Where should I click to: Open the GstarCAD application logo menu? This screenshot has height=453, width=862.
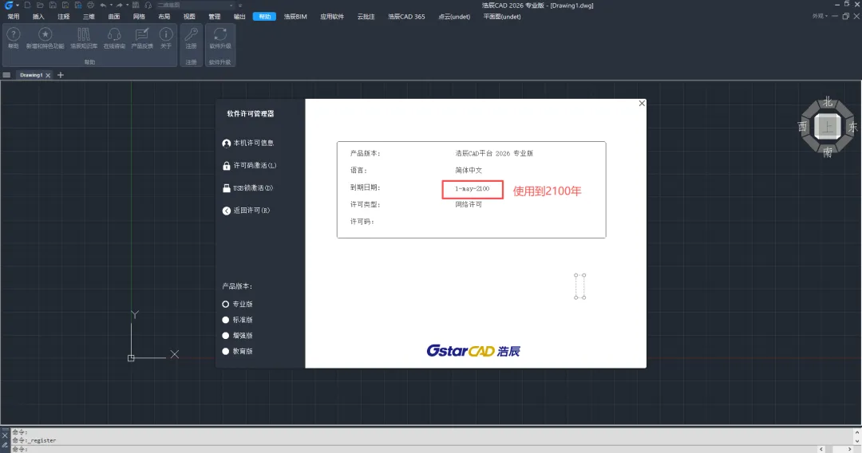point(8,5)
